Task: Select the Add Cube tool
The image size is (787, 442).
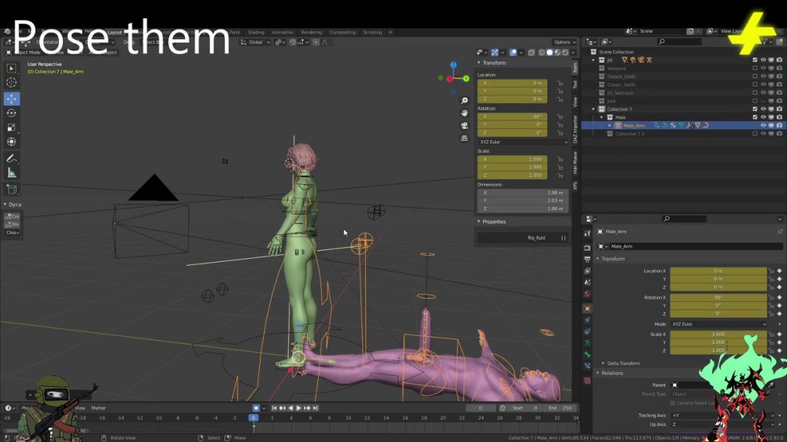Action: [12, 190]
